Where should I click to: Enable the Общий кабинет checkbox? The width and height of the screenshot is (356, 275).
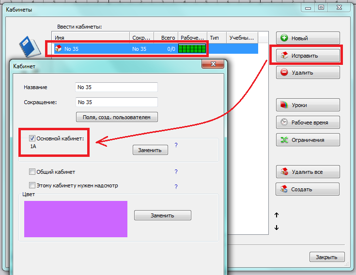32,171
